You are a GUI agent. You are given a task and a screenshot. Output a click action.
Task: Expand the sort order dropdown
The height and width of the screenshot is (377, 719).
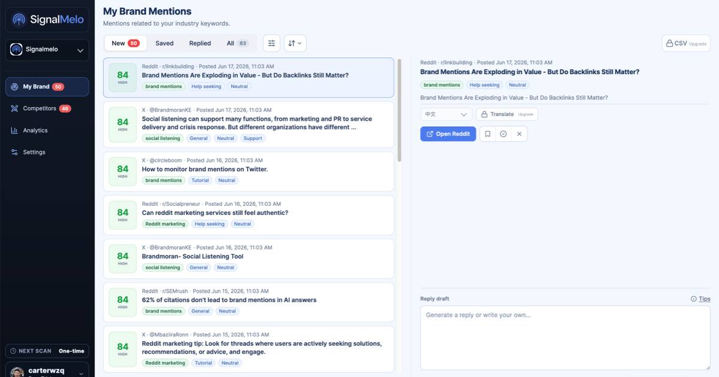pyautogui.click(x=295, y=43)
